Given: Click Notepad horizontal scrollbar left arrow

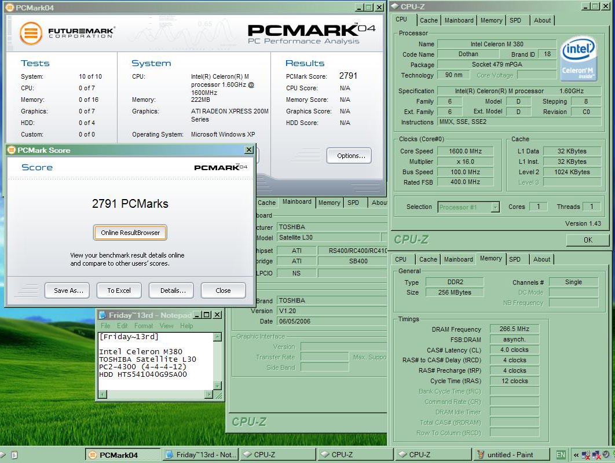Looking at the screenshot, I should coord(103,394).
